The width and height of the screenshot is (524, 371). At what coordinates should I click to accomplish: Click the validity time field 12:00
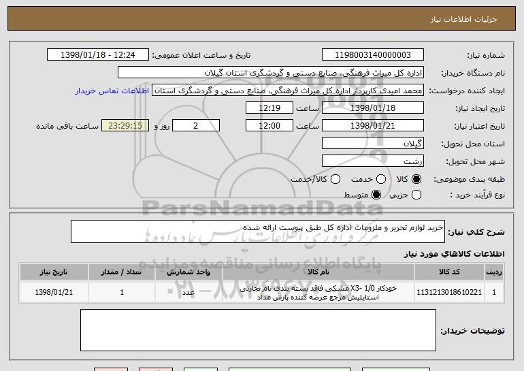[x=269, y=126]
